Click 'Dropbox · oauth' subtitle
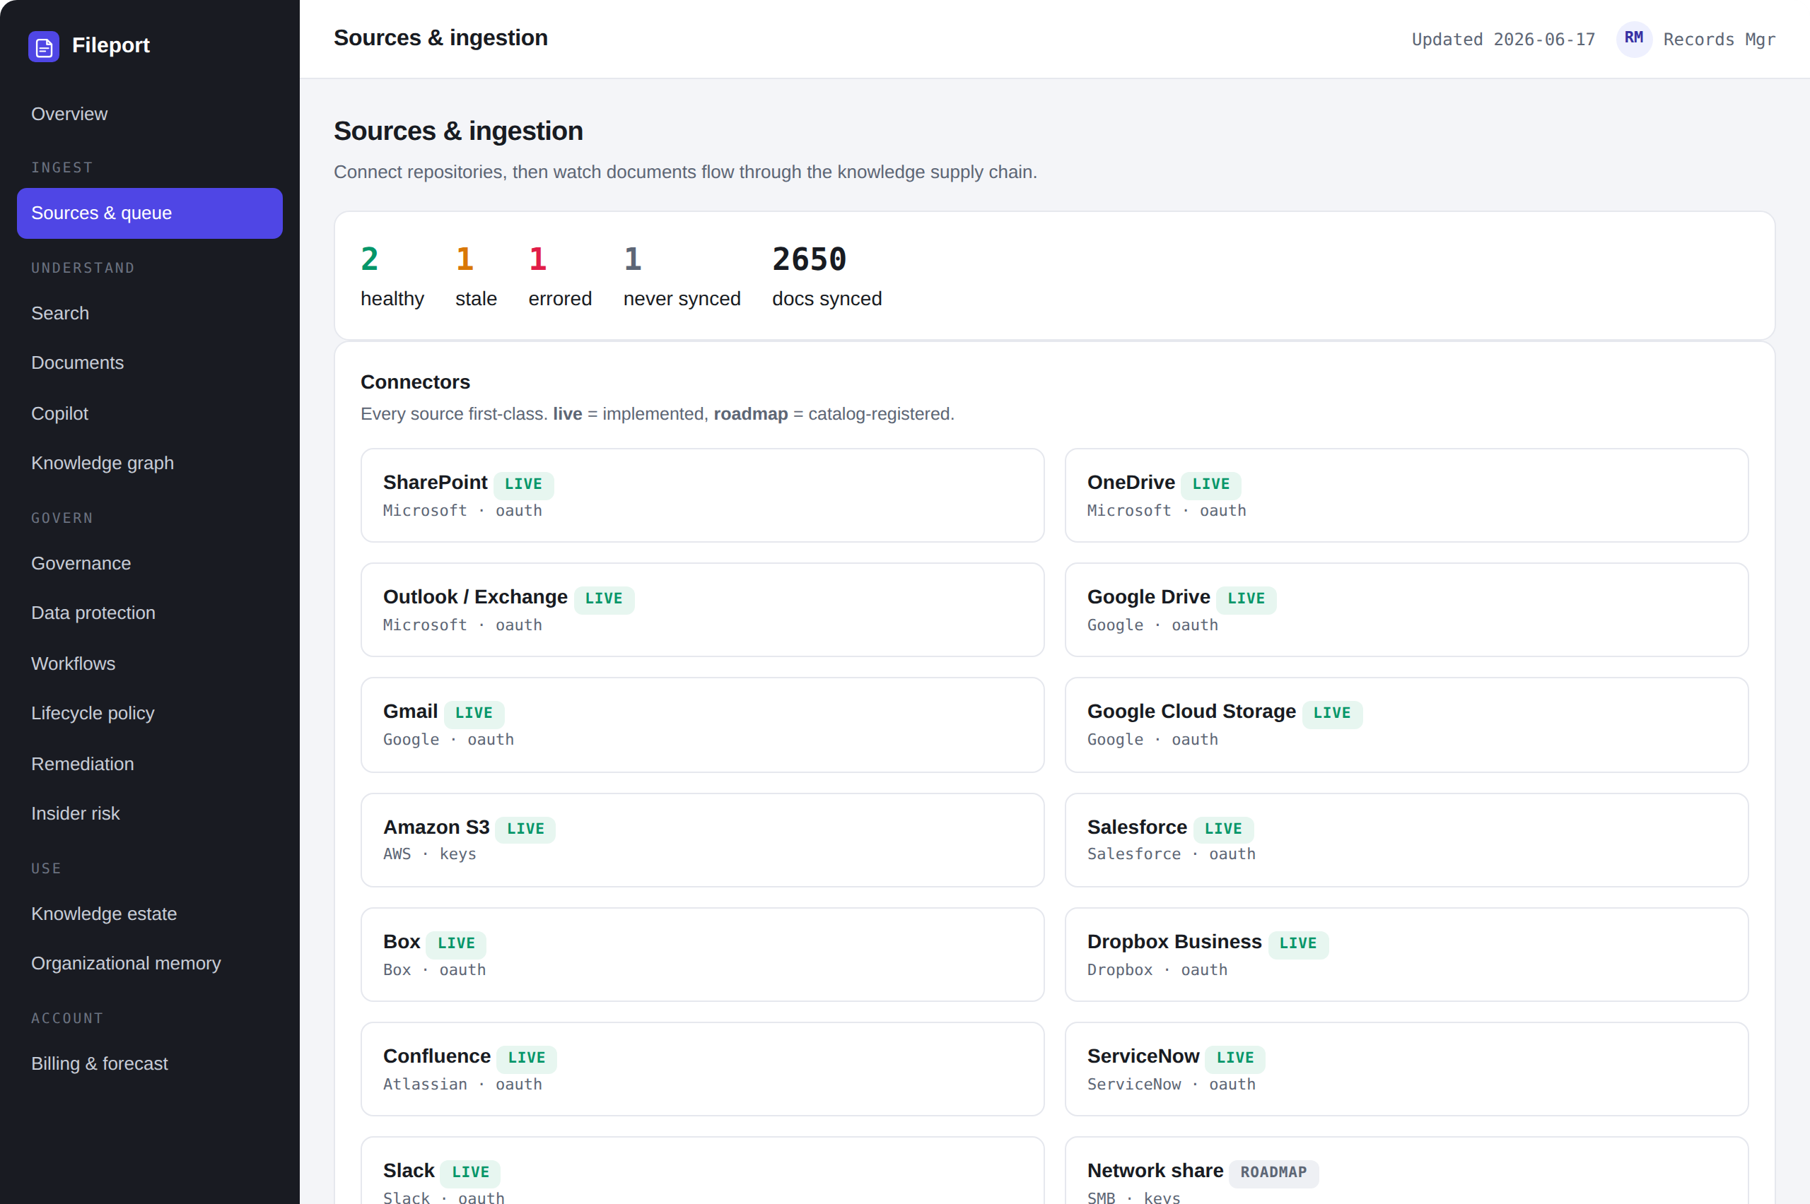Screen dimensions: 1810x1204 click(1157, 970)
